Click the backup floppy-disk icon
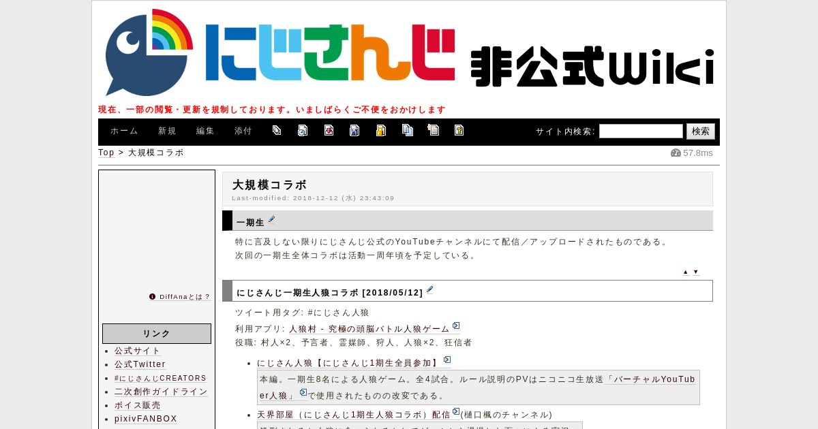This screenshot has width=818, height=429. pyautogui.click(x=354, y=130)
